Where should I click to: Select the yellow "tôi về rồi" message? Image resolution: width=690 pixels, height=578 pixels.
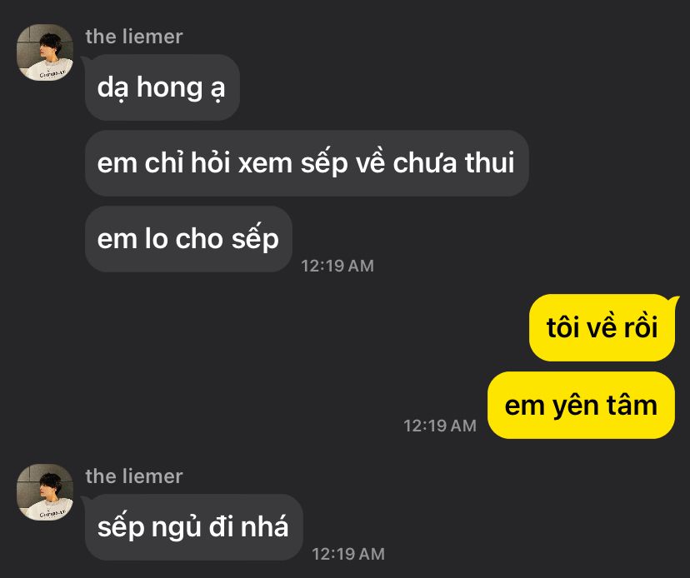(602, 327)
